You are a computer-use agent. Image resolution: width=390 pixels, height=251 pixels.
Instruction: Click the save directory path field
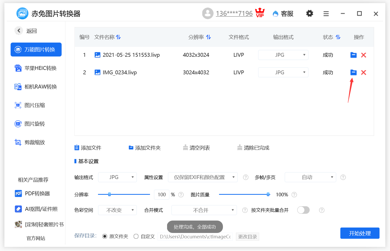pyautogui.click(x=195, y=237)
